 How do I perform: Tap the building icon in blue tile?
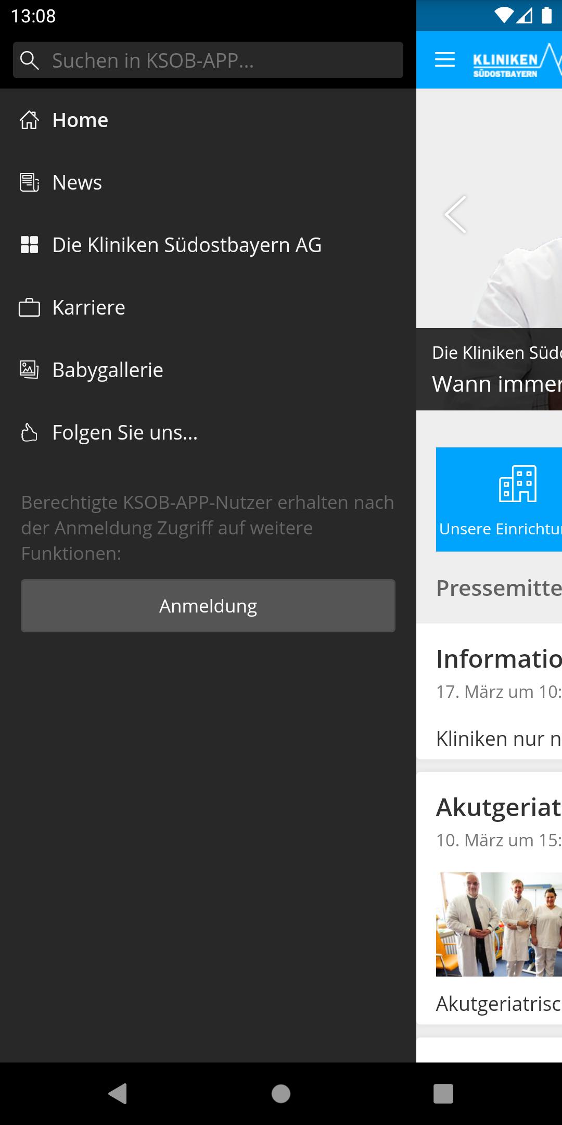tap(518, 484)
